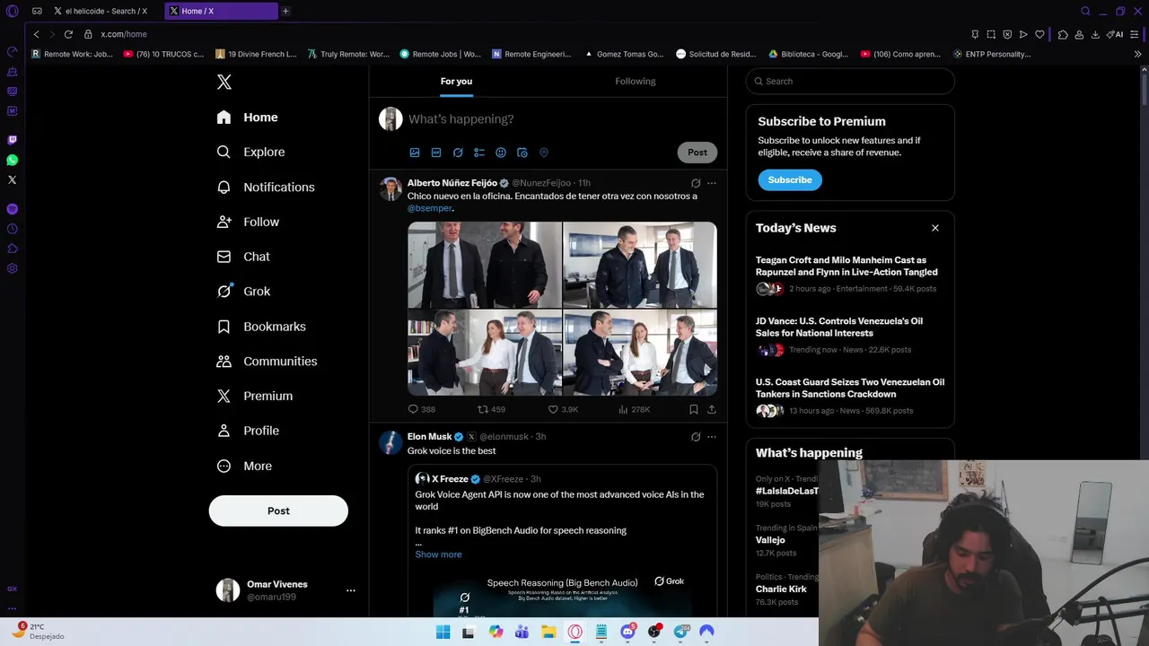Like the post with 3.9K likes
Viewport: 1149px width, 646px height.
(563, 409)
